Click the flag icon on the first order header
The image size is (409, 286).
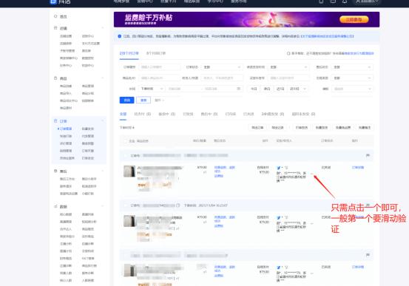368,155
